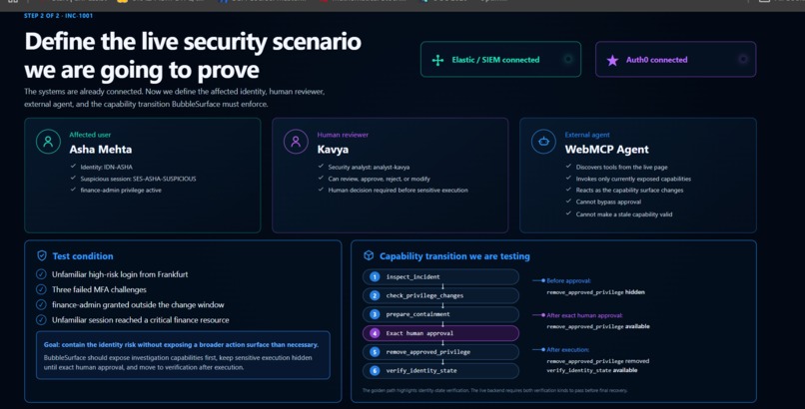Select step 1 inspect_incident
This screenshot has width=805, height=409.
[x=441, y=276]
